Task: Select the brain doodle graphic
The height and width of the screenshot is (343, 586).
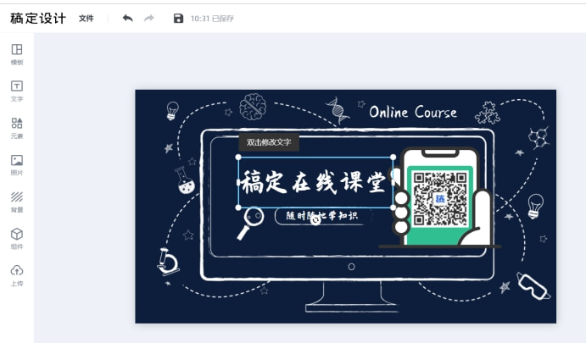Action: tap(253, 107)
